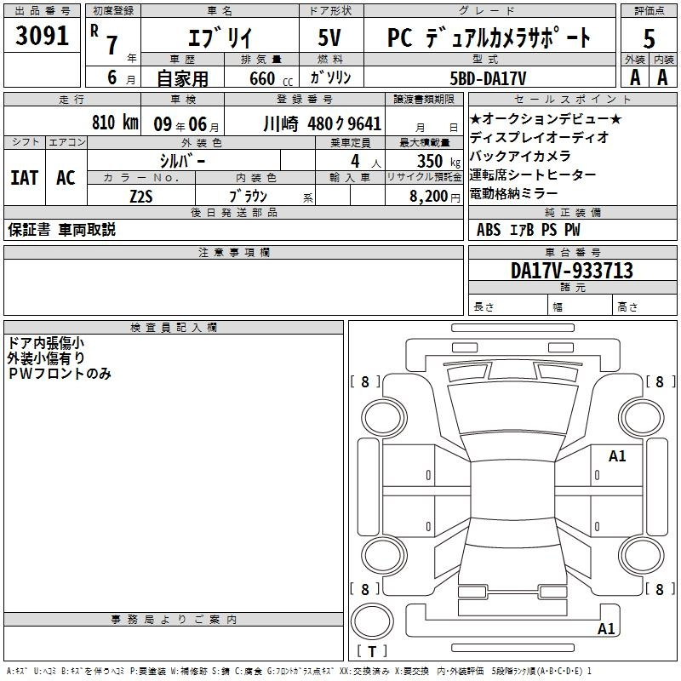Click the A1 mark near spare tire
The image size is (681, 681).
coord(606,629)
